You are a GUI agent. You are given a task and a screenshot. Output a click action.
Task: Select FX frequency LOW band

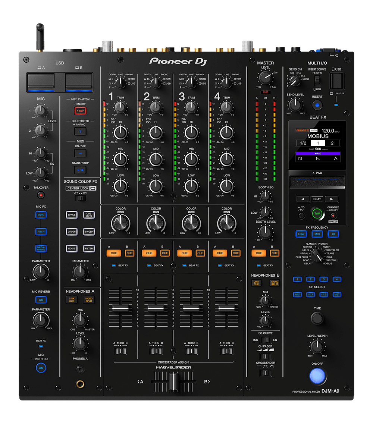pyautogui.click(x=301, y=234)
